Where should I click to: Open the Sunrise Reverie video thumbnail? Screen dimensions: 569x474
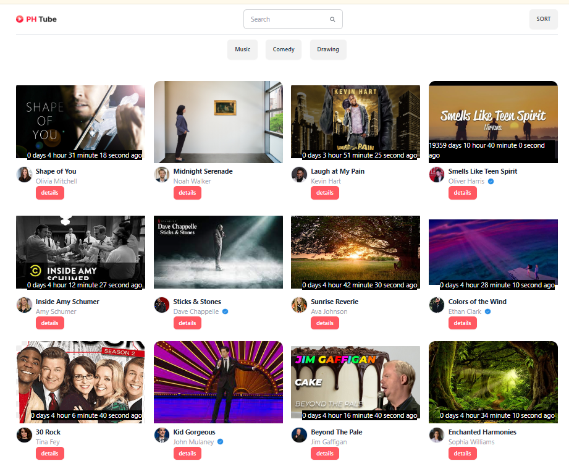click(355, 252)
